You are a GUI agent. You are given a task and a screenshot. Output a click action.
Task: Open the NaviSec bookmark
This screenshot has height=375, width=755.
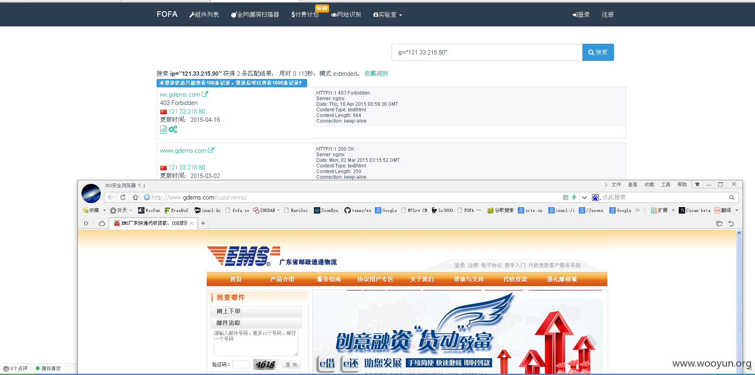coord(296,210)
